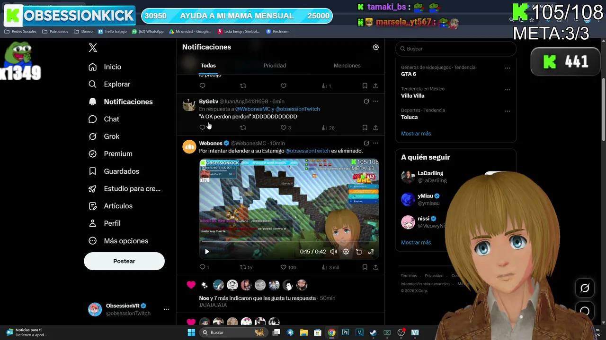Open Grok explain on Webones' tweet
The width and height of the screenshot is (606, 340).
[x=366, y=143]
